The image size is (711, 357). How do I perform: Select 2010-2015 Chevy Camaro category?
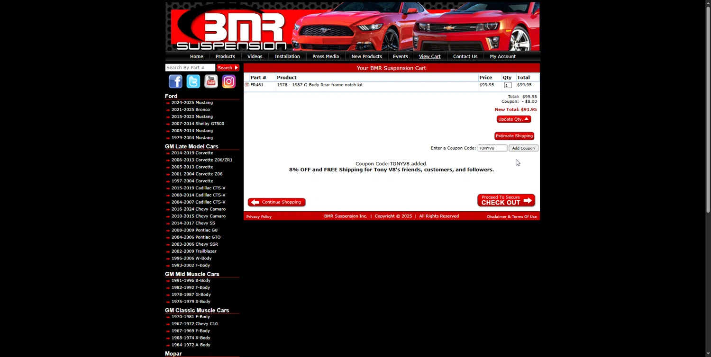click(198, 216)
